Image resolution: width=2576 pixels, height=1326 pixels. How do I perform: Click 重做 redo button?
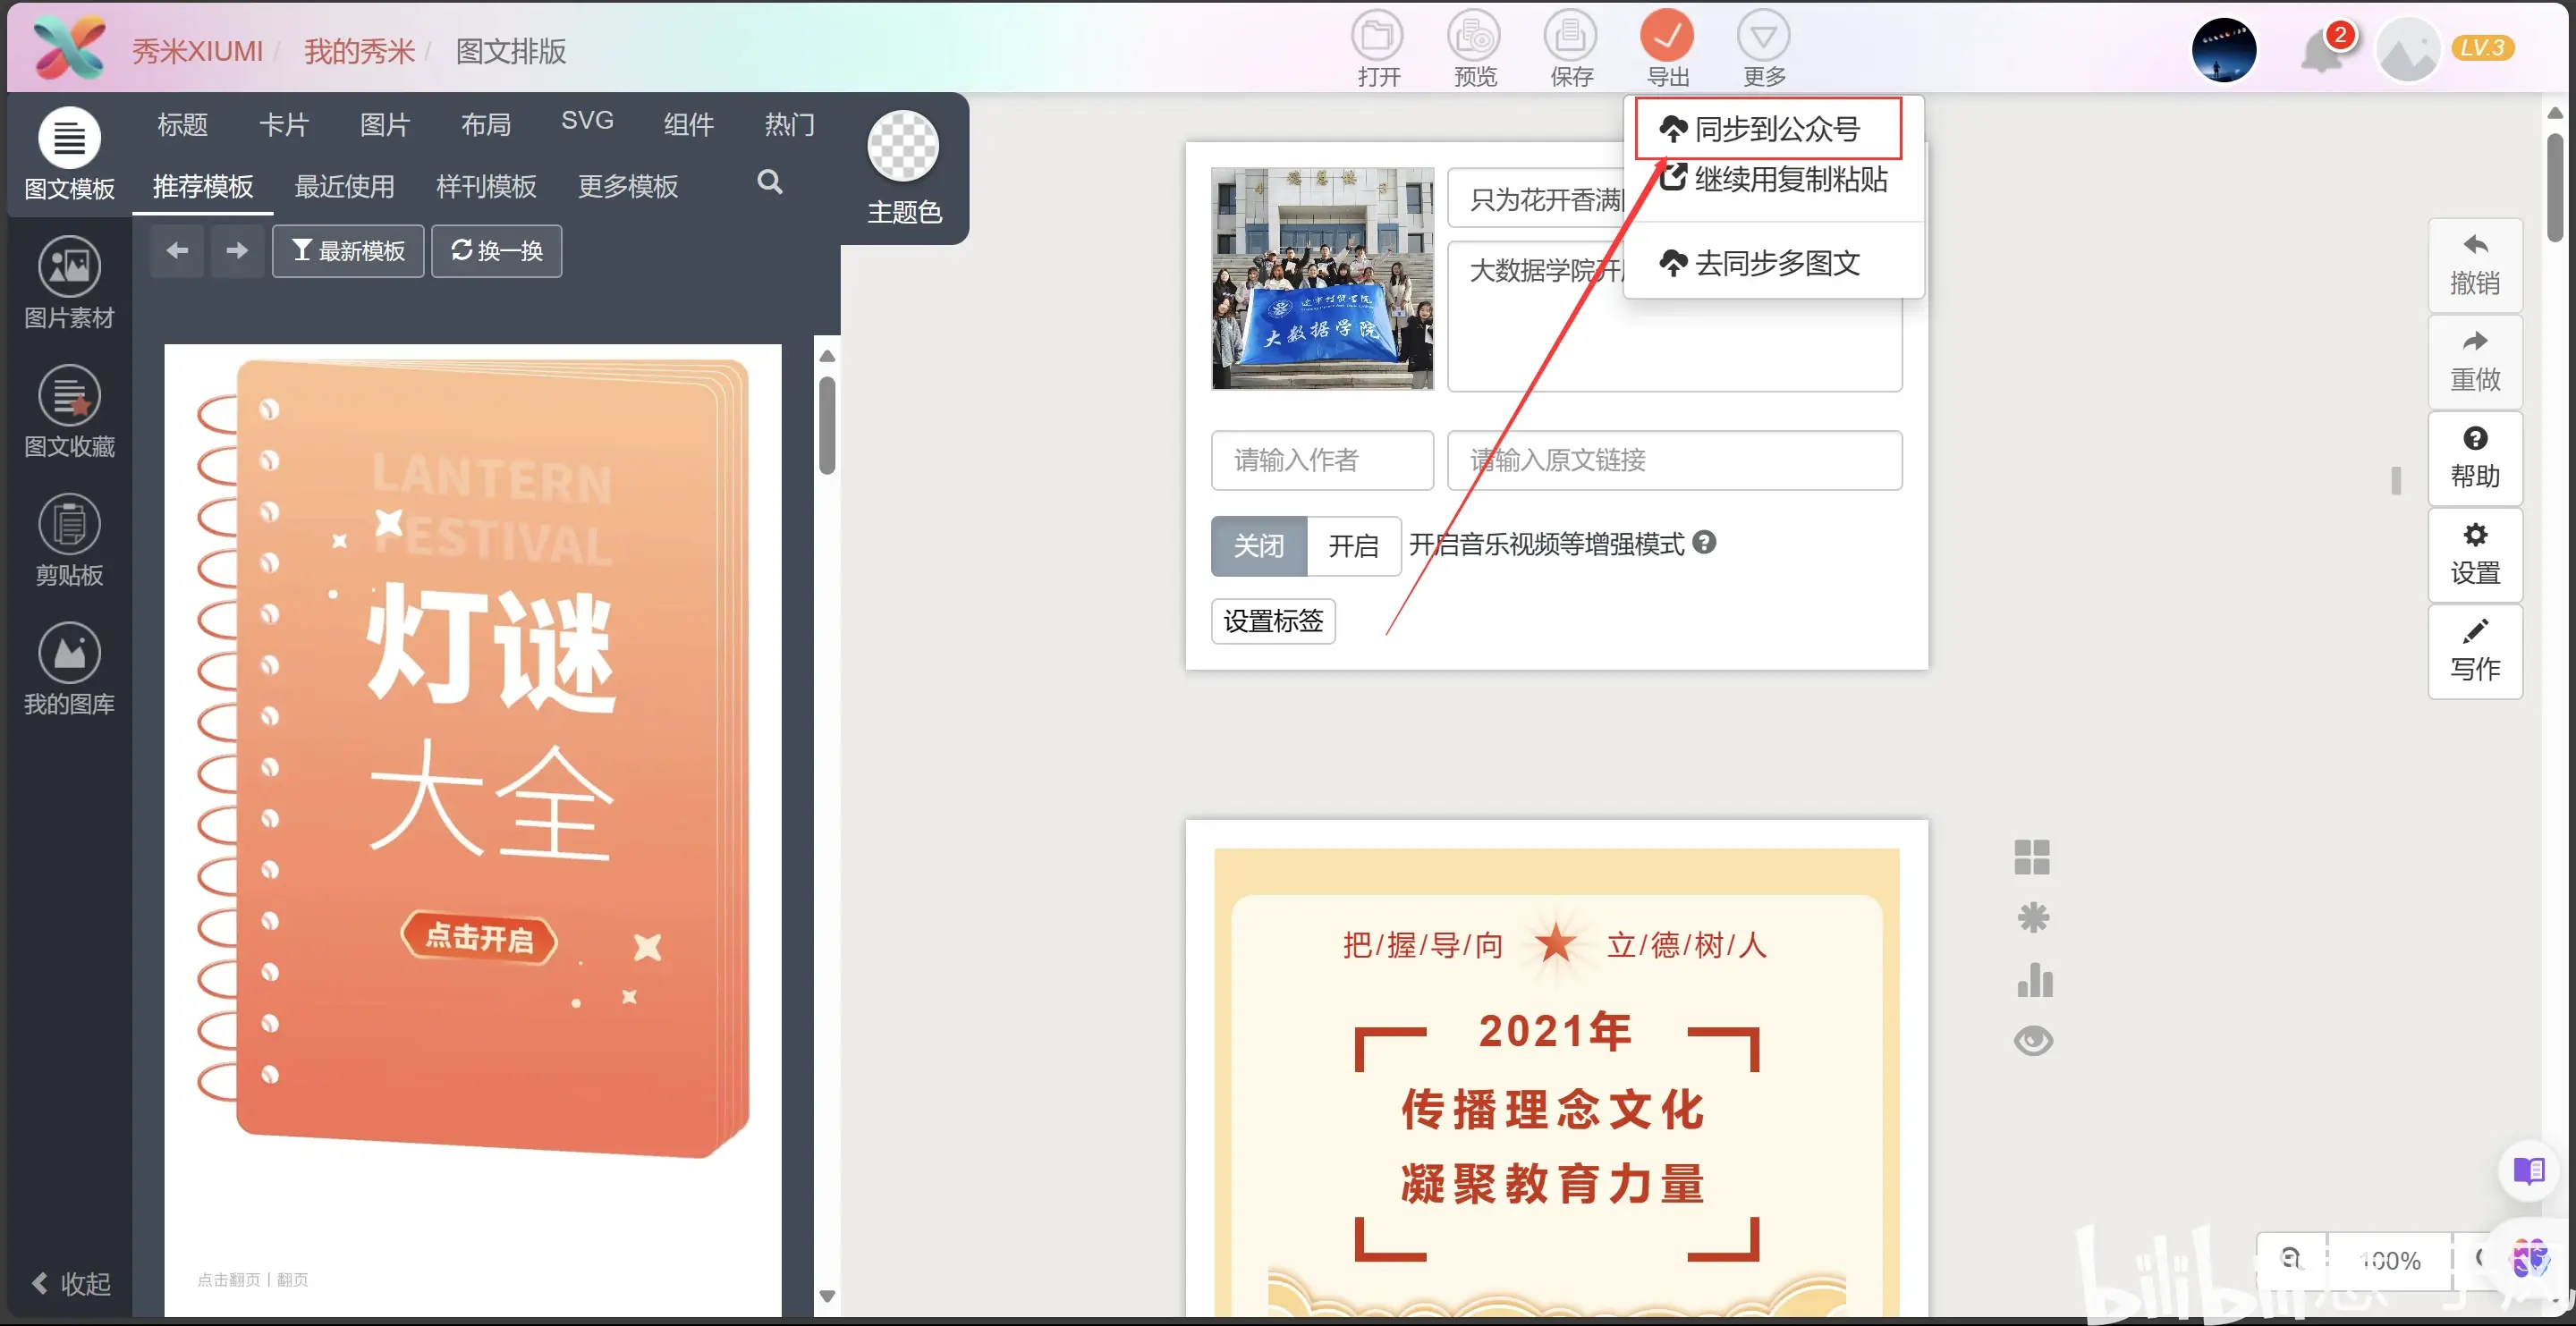click(x=2475, y=362)
